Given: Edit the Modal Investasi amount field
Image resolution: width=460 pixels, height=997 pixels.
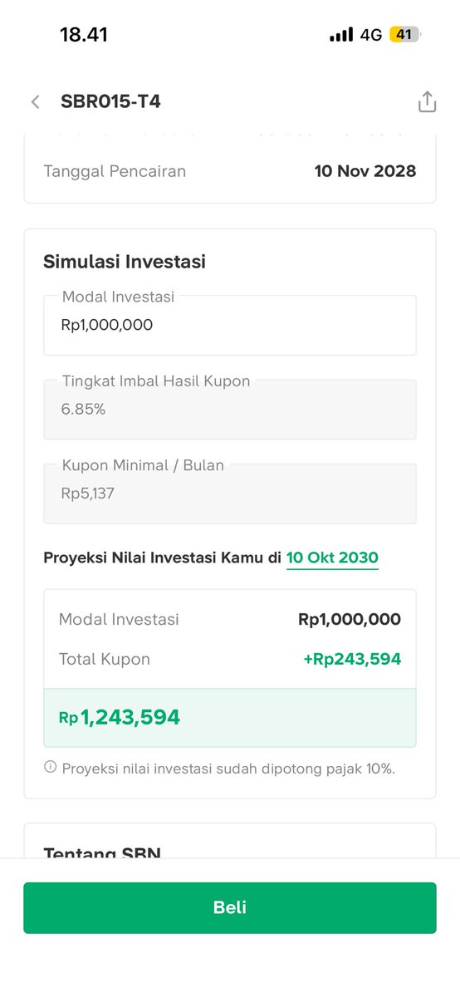Looking at the screenshot, I should [230, 325].
